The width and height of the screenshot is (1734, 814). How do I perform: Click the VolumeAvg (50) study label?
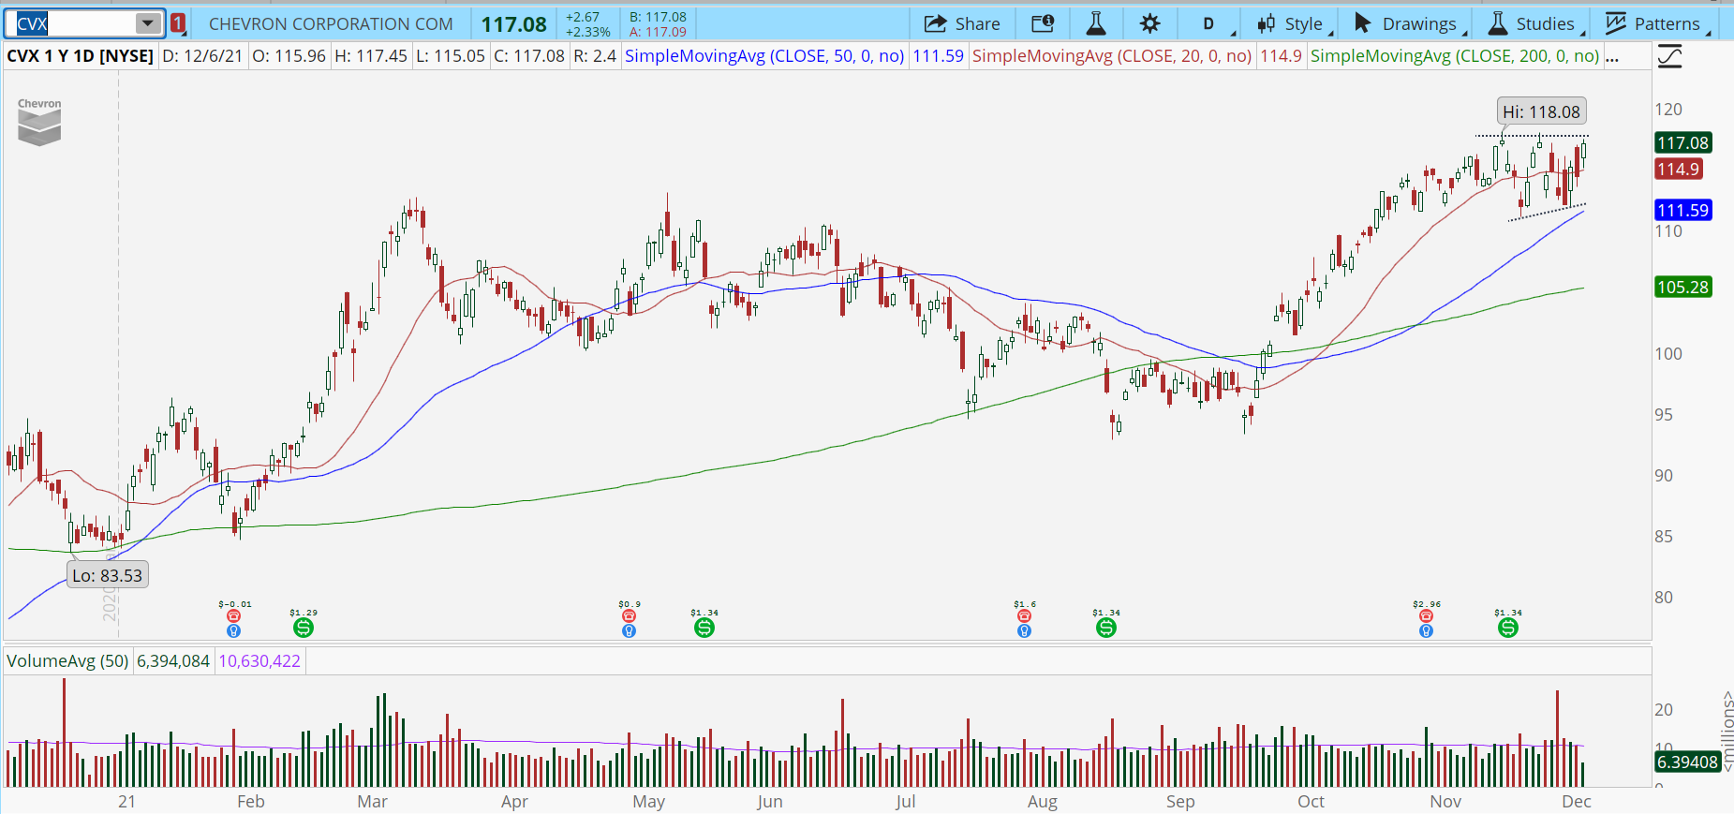coord(67,661)
